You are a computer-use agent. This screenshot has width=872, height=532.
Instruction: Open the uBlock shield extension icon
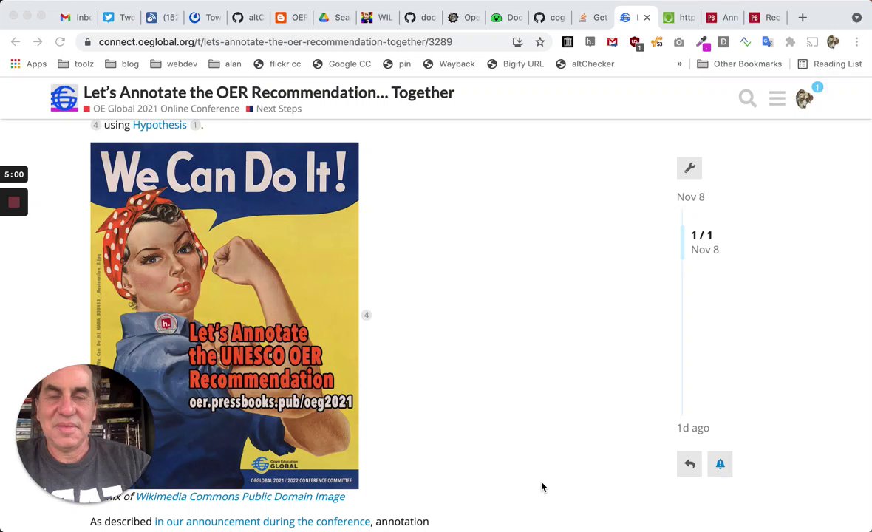pyautogui.click(x=635, y=43)
